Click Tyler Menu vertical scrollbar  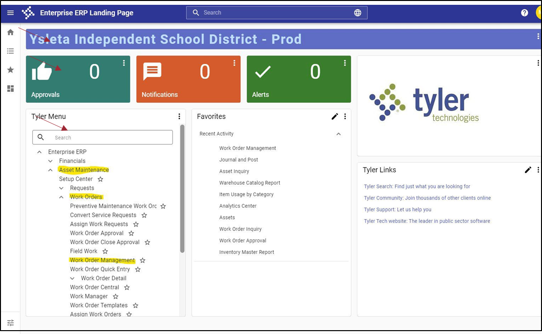tap(182, 189)
